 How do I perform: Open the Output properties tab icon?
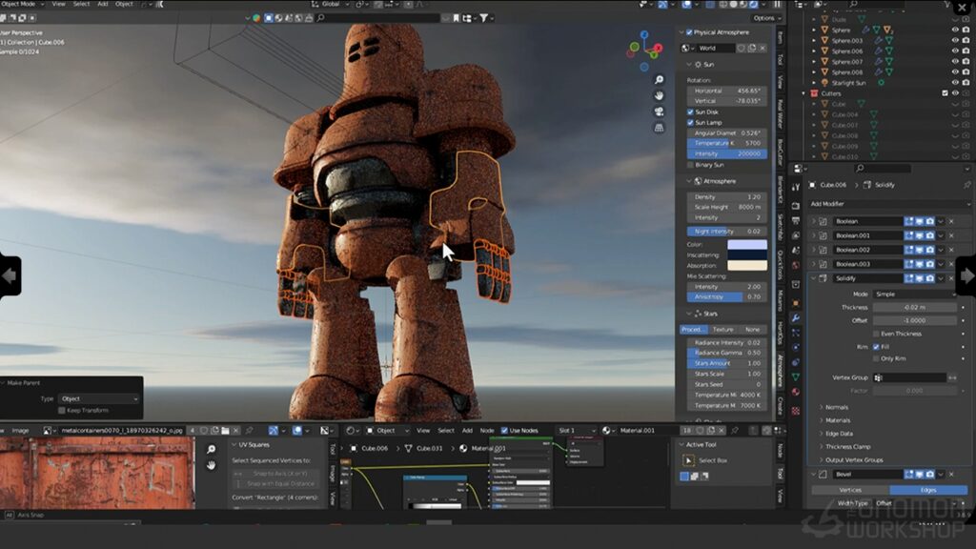(796, 221)
